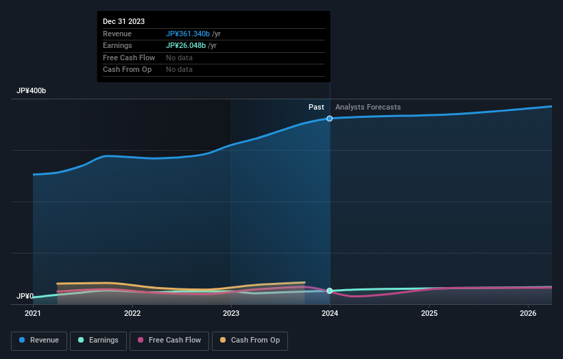Click the Past label on the chart
Viewport: 563px width, 359px height.
(316, 107)
